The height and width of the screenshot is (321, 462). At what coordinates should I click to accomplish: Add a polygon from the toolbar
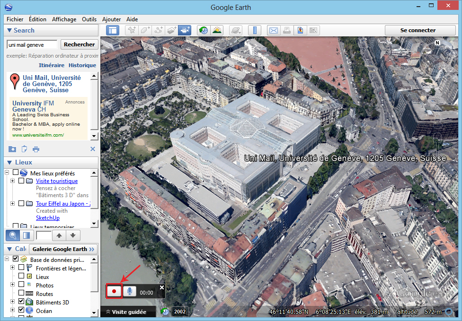(145, 30)
